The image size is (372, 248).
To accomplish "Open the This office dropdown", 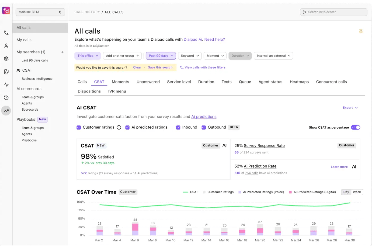I will 88,56.
